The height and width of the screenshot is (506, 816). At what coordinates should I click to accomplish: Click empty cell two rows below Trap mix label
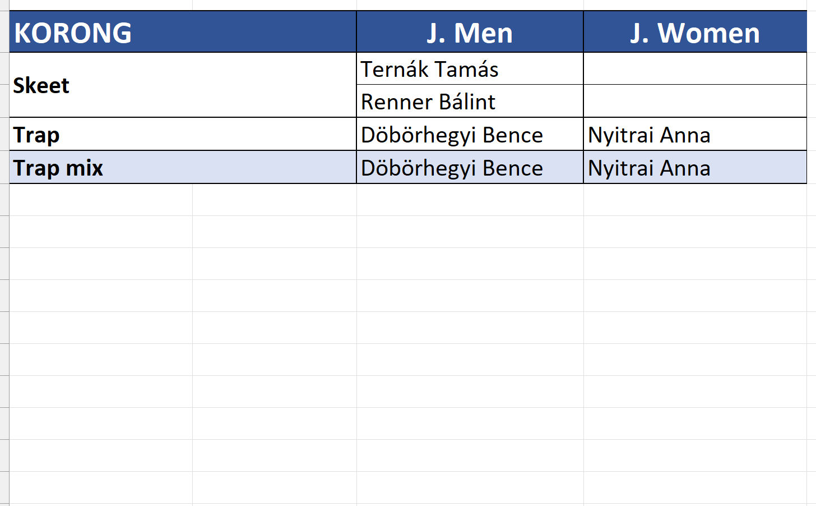tap(101, 232)
